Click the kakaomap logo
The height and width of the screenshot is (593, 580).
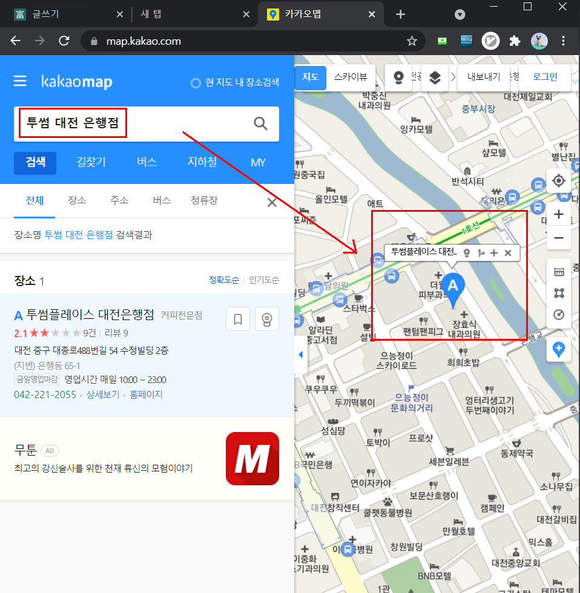76,82
